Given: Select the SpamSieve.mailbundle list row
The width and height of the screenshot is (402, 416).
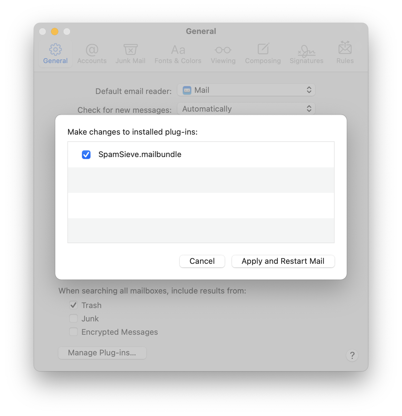Looking at the screenshot, I should tap(200, 155).
